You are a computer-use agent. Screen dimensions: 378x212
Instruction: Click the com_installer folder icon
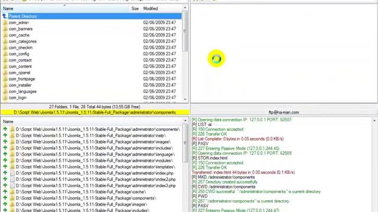point(5,85)
